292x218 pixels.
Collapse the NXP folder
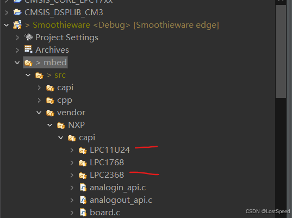click(49, 125)
